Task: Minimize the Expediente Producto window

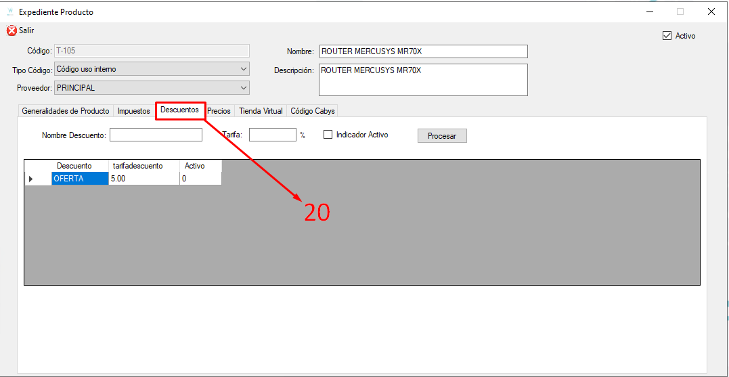Action: click(x=649, y=12)
